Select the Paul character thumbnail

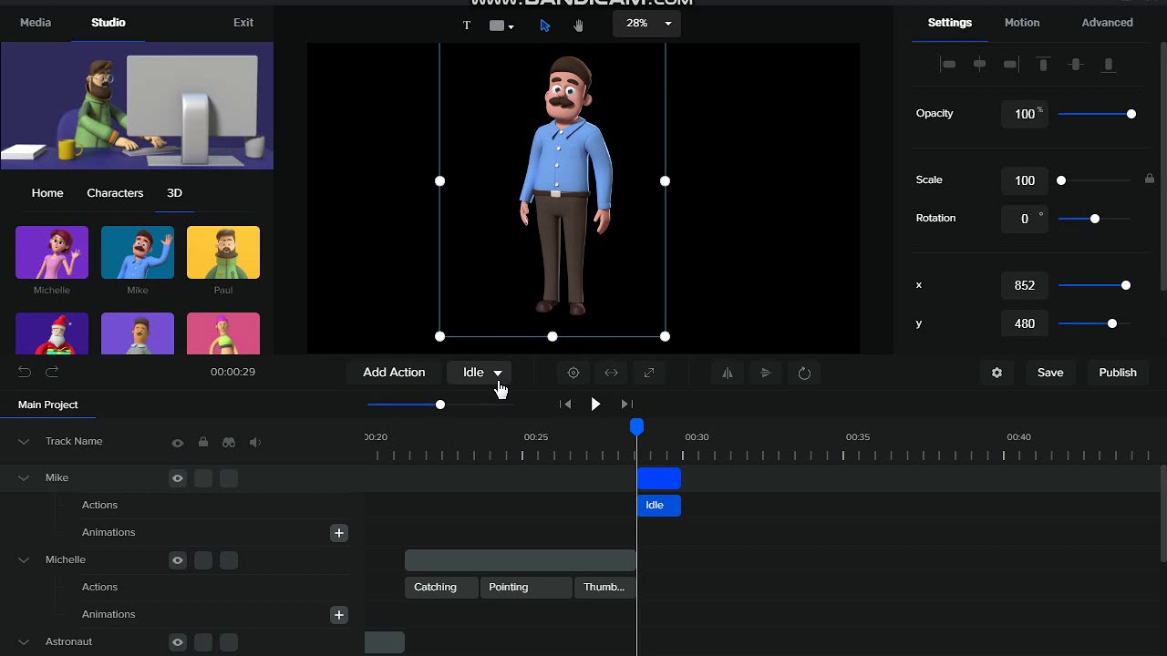223,252
